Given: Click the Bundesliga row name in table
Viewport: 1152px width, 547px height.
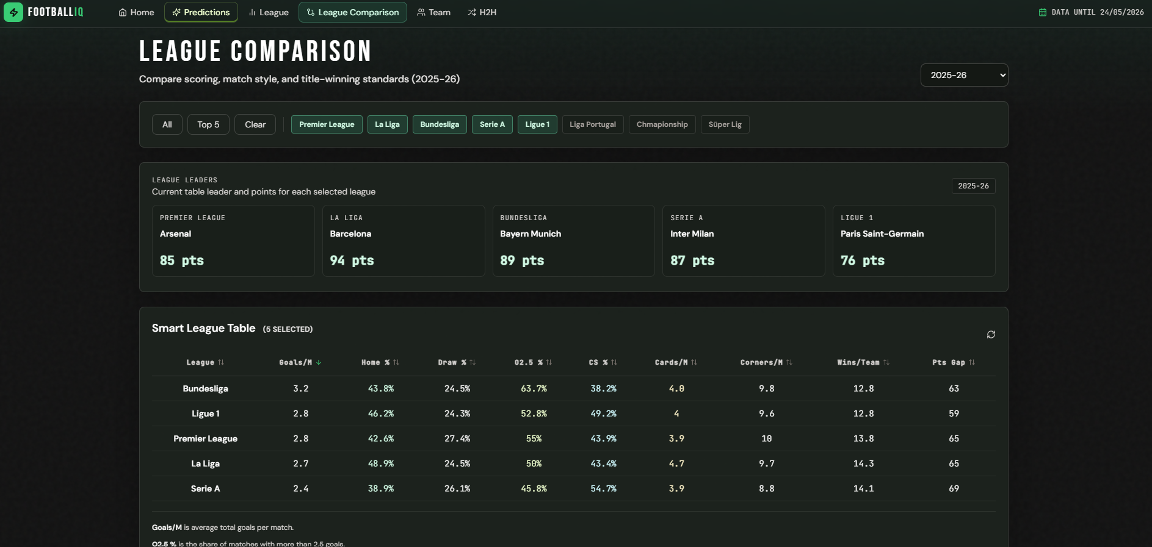Looking at the screenshot, I should [x=206, y=388].
